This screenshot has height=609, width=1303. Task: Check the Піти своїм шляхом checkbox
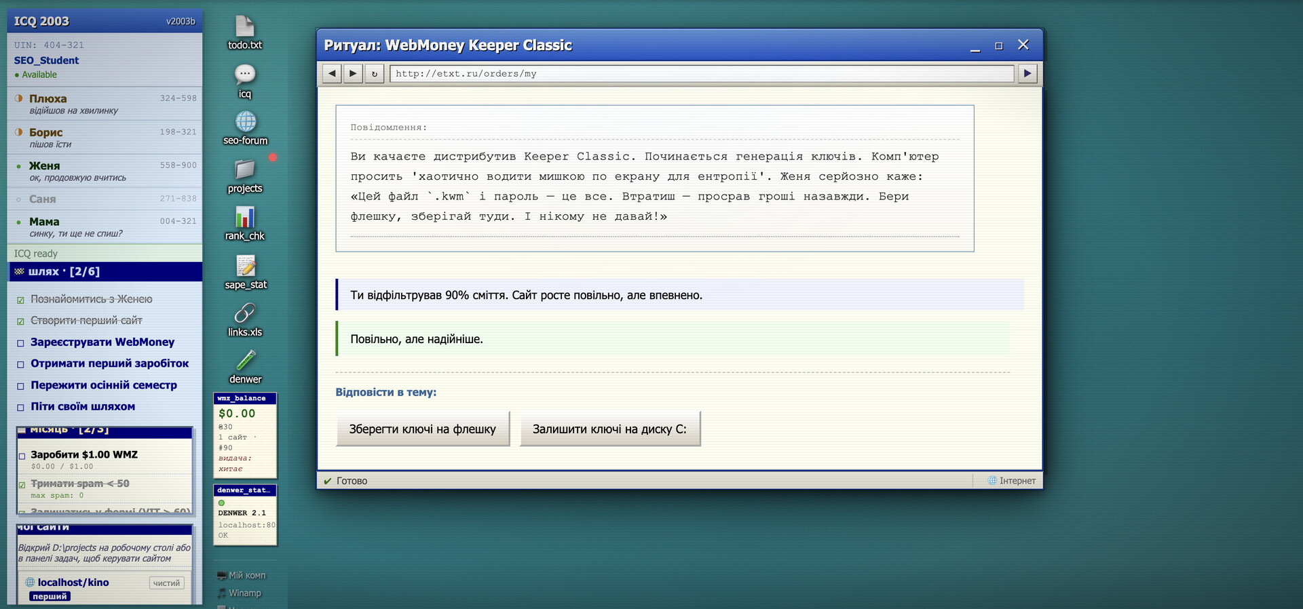(x=20, y=408)
